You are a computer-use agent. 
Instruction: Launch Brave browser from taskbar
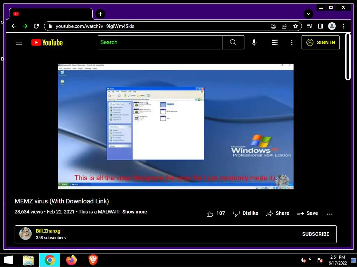tap(93, 260)
